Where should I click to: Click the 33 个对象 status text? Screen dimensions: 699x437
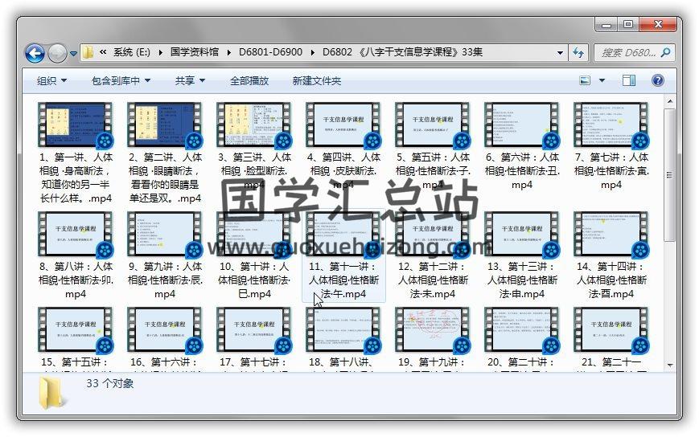pos(109,383)
